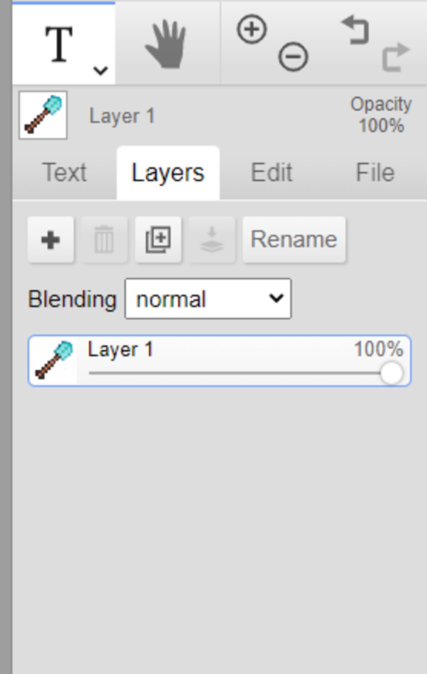
Task: Zoom out with the minus magnifier
Action: pos(293,57)
